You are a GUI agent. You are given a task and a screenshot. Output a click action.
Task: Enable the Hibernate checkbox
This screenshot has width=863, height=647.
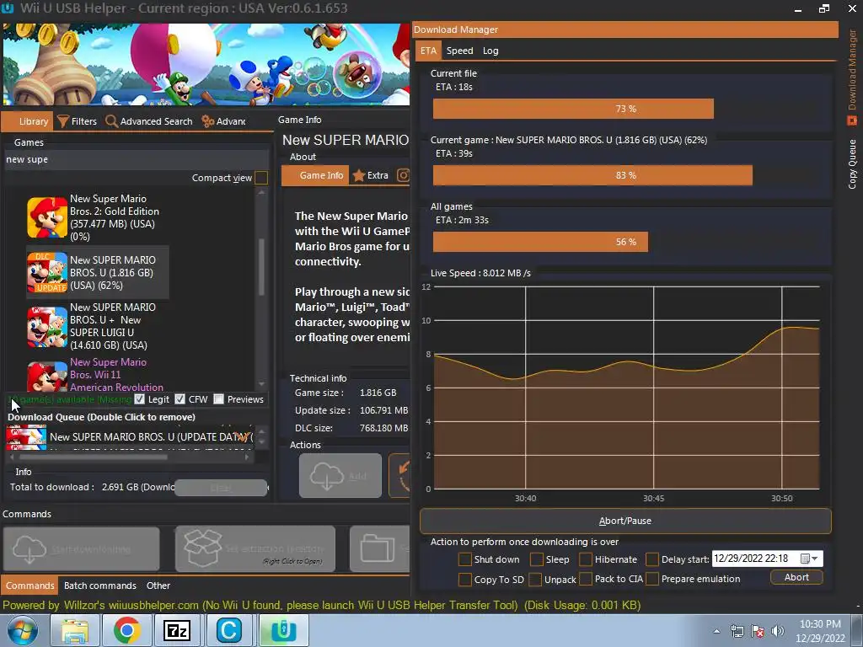click(x=586, y=559)
